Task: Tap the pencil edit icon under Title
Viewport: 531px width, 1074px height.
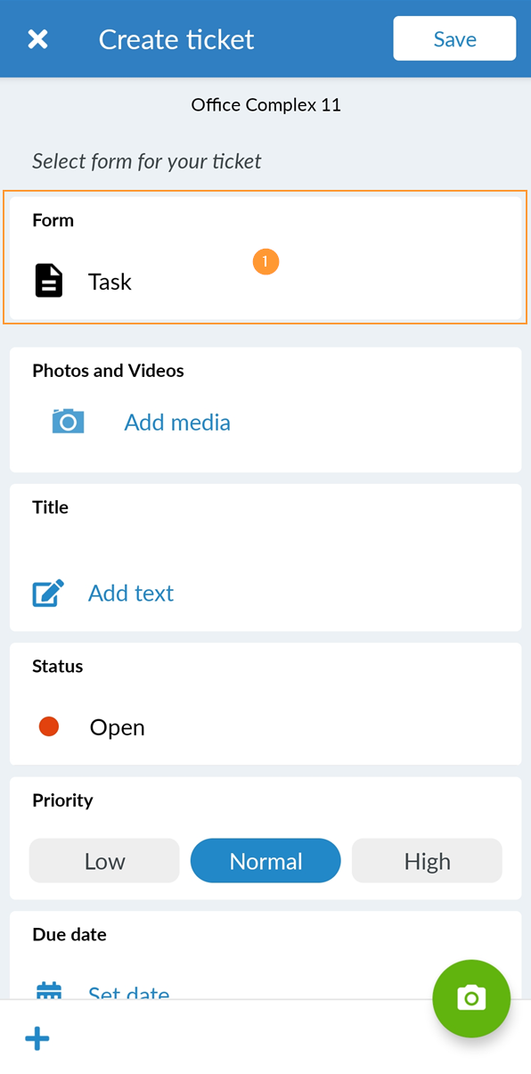Action: (48, 593)
